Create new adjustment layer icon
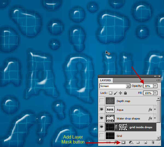Image resolution: width=164 pixels, height=147 pixels. (131, 142)
